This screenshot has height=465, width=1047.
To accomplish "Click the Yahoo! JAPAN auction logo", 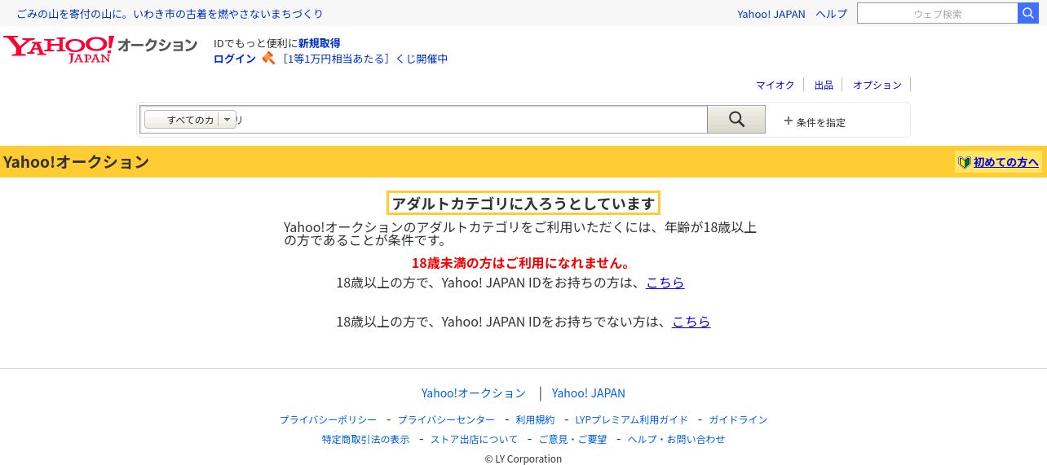I will click(100, 48).
